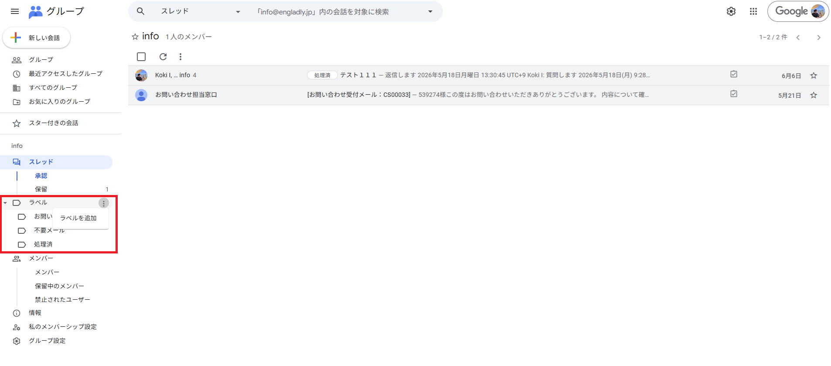The image size is (831, 366).
Task: Open the main hamburger menu
Action: pos(15,11)
